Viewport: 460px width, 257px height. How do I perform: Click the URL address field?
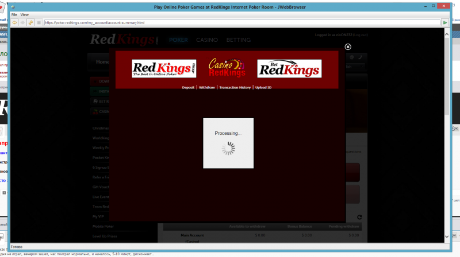click(x=242, y=22)
